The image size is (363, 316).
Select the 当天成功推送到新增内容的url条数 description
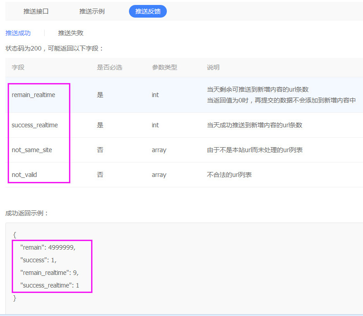coord(253,125)
